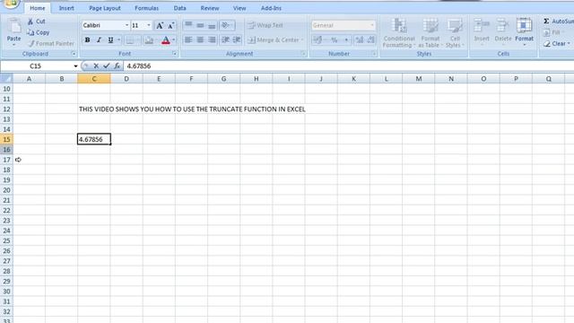Click the Cut scissors button

click(x=36, y=22)
